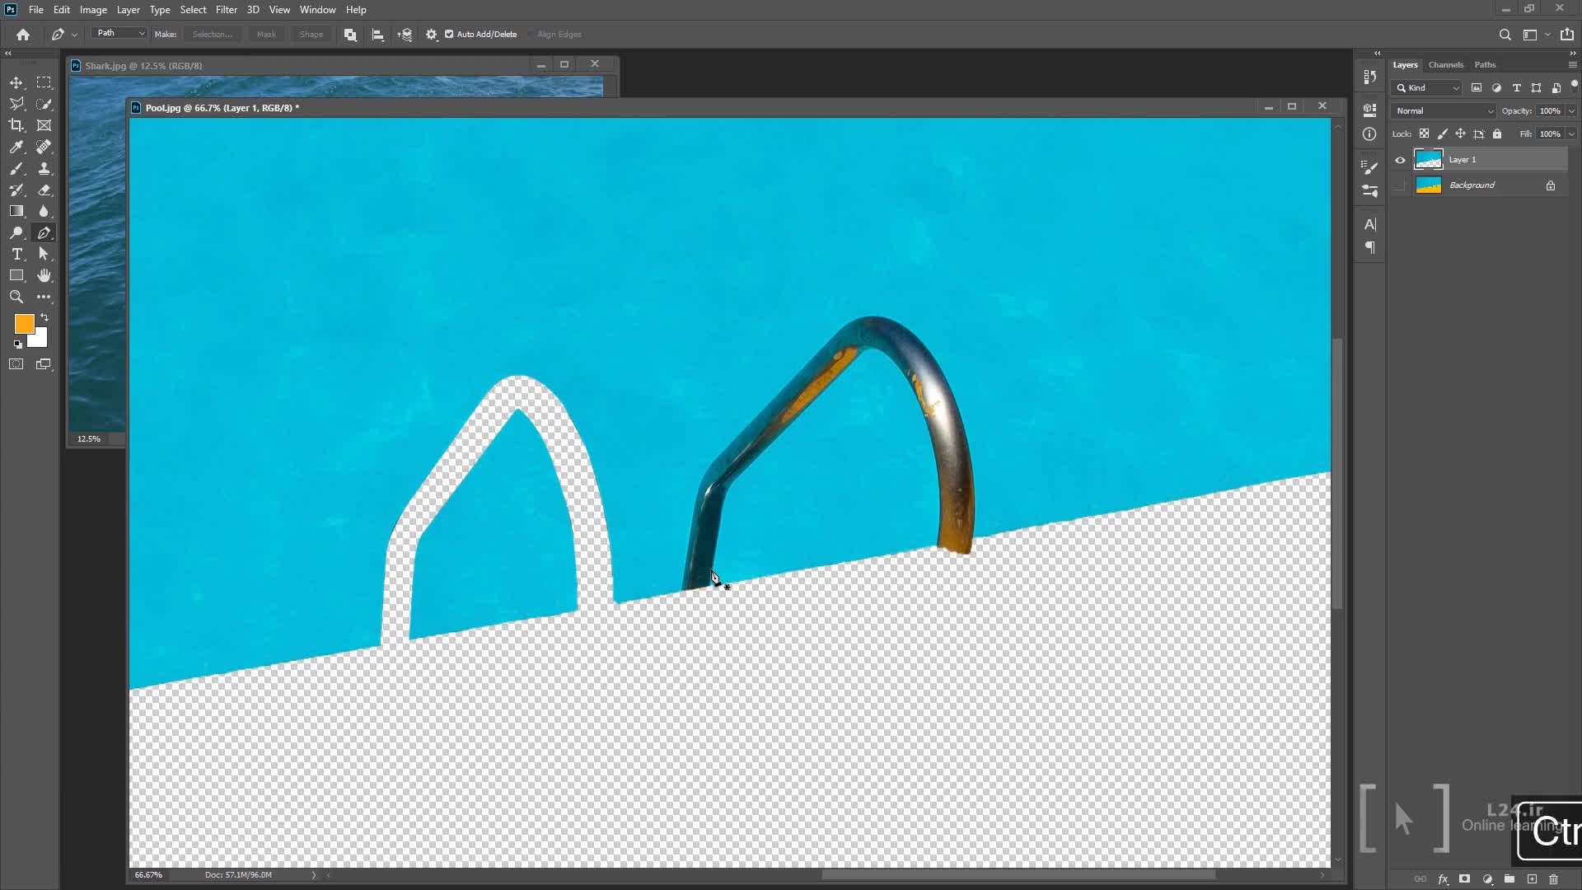This screenshot has height=890, width=1582.
Task: Select the Crop tool
Action: 16,125
